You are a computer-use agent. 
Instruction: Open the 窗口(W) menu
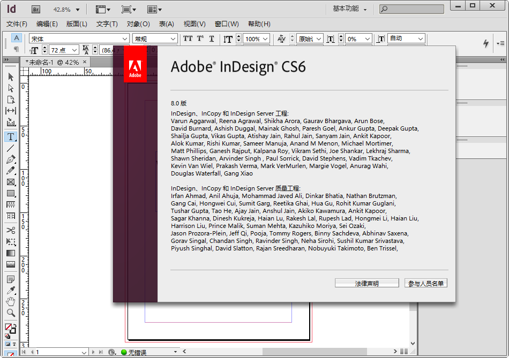(x=227, y=24)
